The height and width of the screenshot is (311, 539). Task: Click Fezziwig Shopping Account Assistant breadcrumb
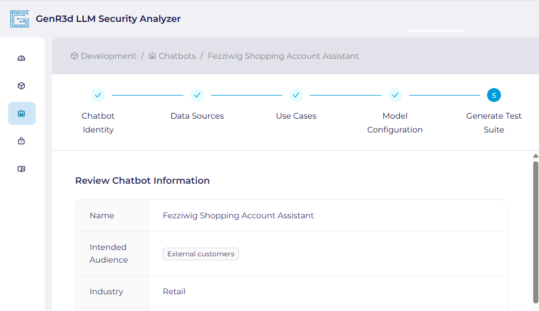point(283,56)
